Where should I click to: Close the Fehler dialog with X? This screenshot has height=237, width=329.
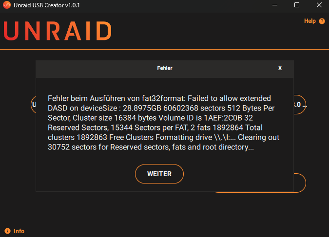[280, 68]
